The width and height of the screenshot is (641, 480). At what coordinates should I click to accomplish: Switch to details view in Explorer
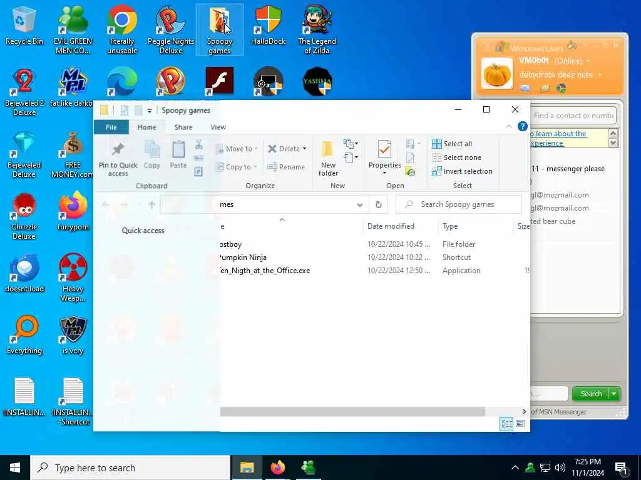[506, 424]
